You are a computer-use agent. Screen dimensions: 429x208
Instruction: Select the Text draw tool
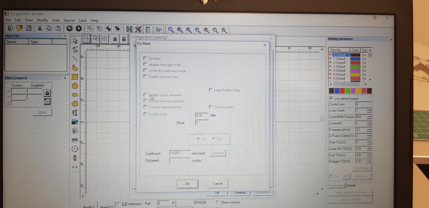[75, 113]
